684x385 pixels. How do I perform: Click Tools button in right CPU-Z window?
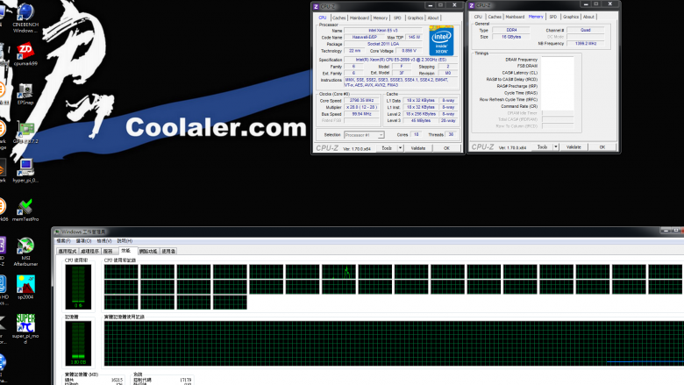pyautogui.click(x=542, y=147)
